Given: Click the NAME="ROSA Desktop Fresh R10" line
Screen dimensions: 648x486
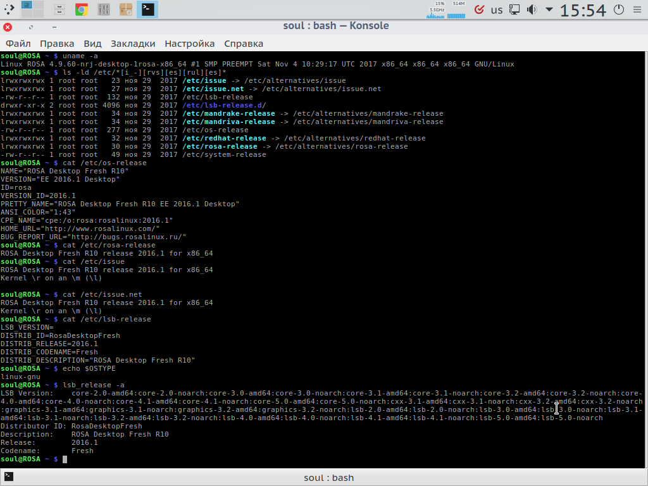Looking at the screenshot, I should [x=65, y=171].
